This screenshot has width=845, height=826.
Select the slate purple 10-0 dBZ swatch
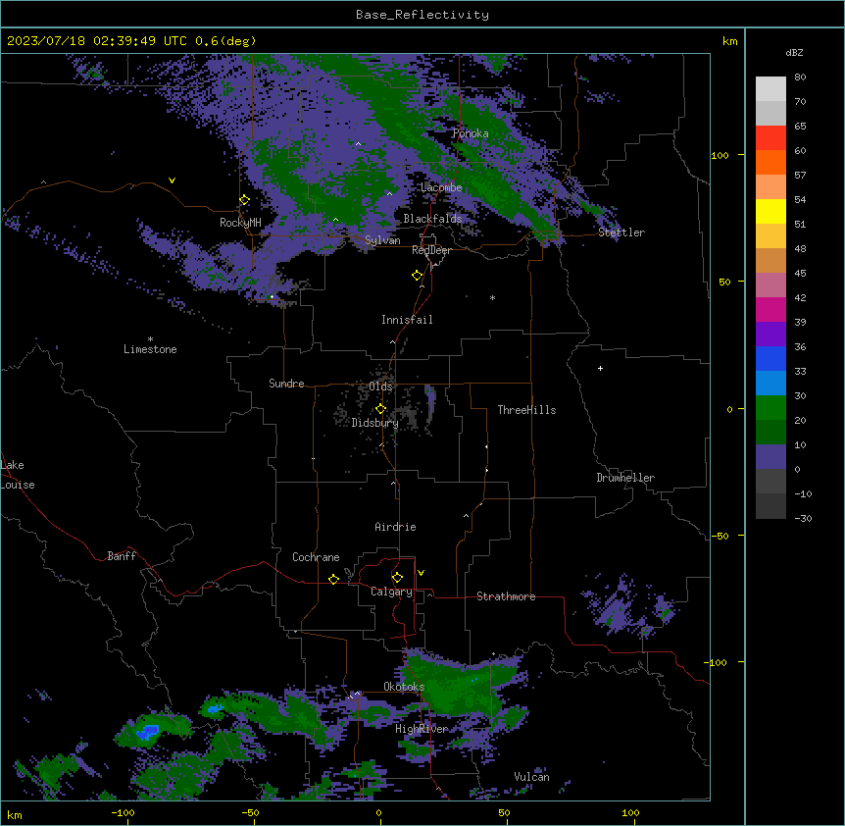click(x=770, y=457)
